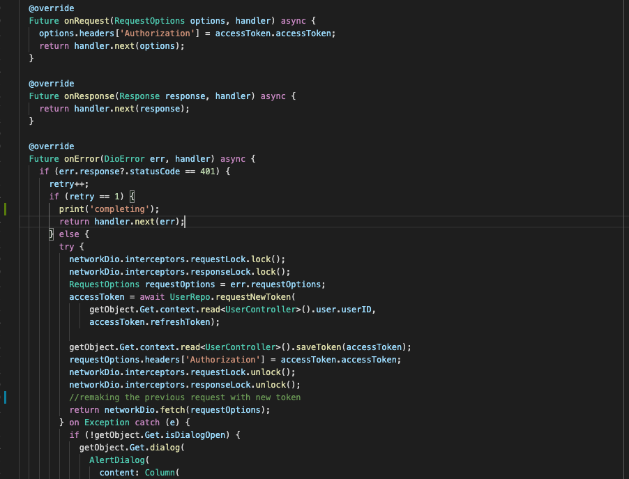Screen dimensions: 629x479
Task: Select the @override annotation above onRequest
Action: (x=51, y=8)
